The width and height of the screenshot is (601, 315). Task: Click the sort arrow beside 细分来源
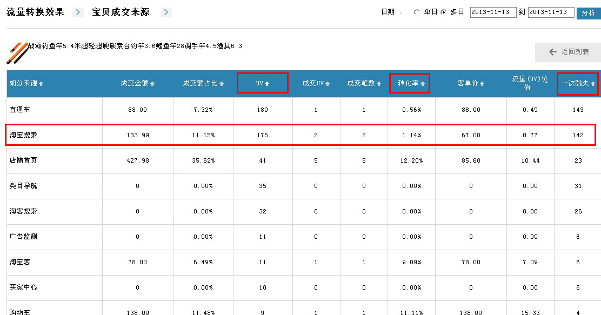(41, 84)
